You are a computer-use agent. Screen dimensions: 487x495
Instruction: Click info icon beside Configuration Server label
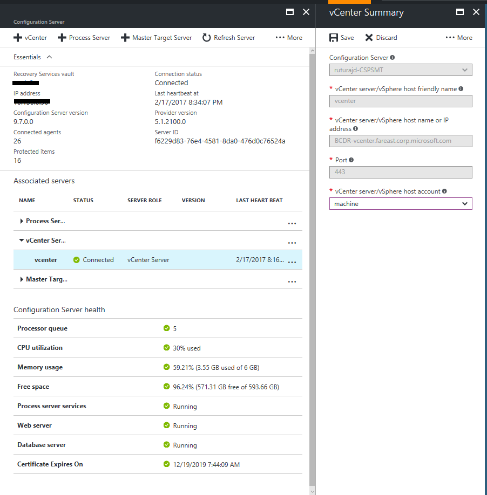pyautogui.click(x=393, y=58)
